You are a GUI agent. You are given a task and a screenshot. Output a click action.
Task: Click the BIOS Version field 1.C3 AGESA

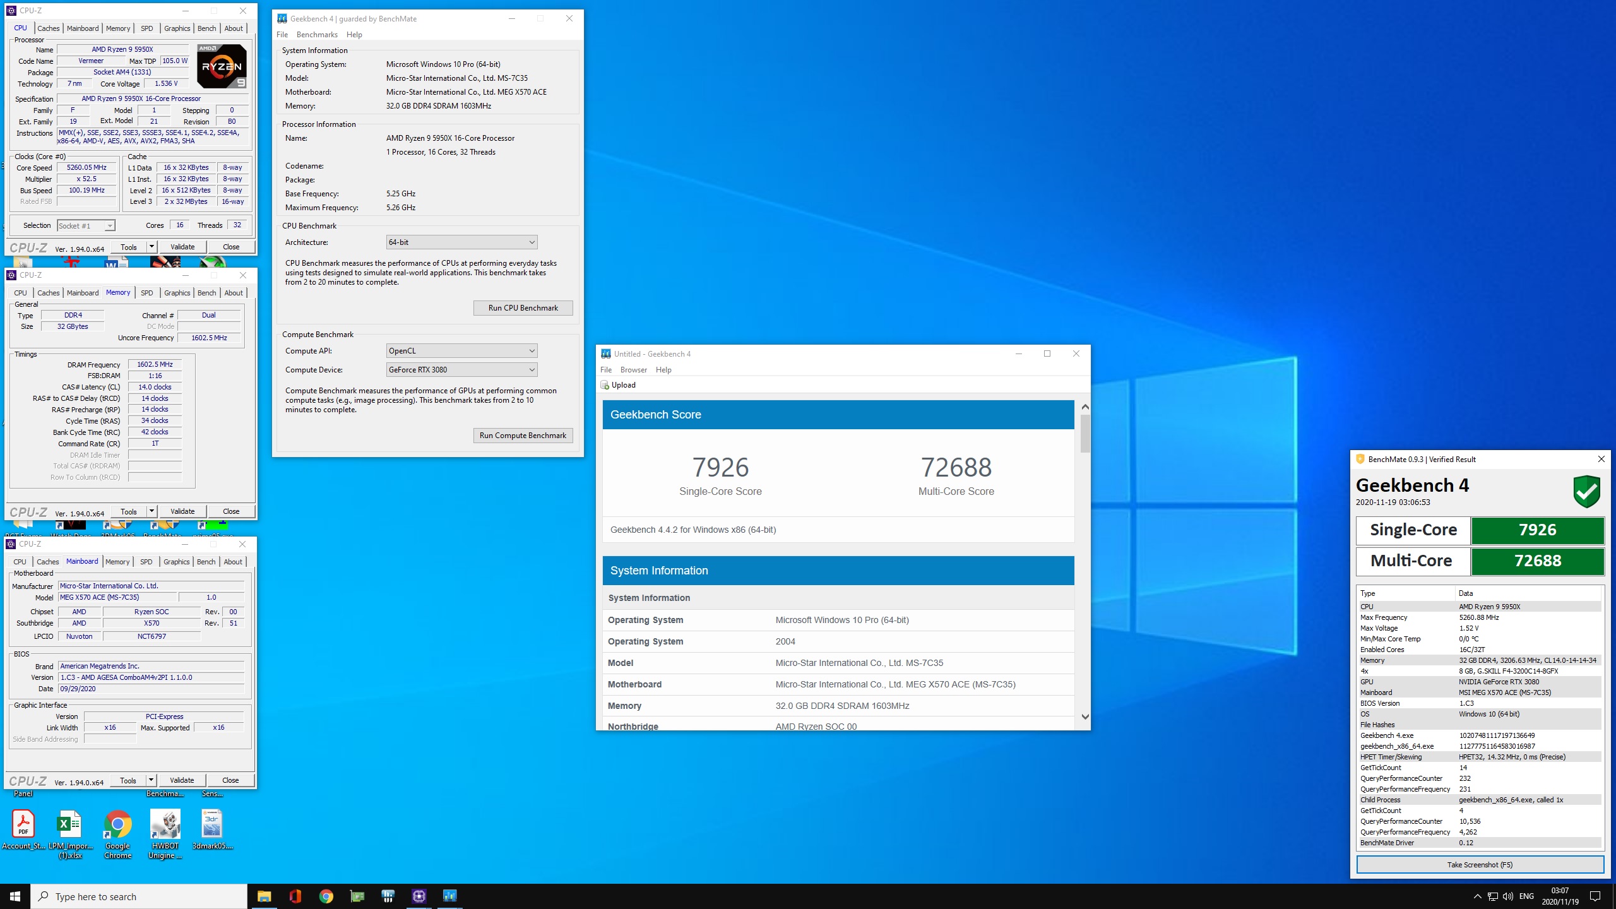coord(151,677)
